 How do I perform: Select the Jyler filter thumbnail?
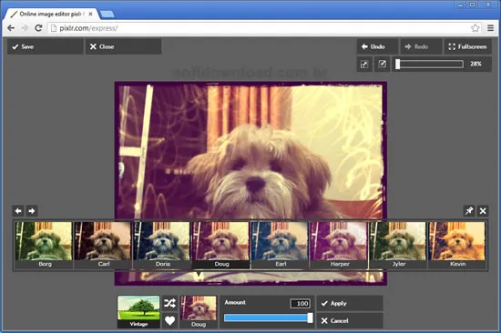pos(398,245)
